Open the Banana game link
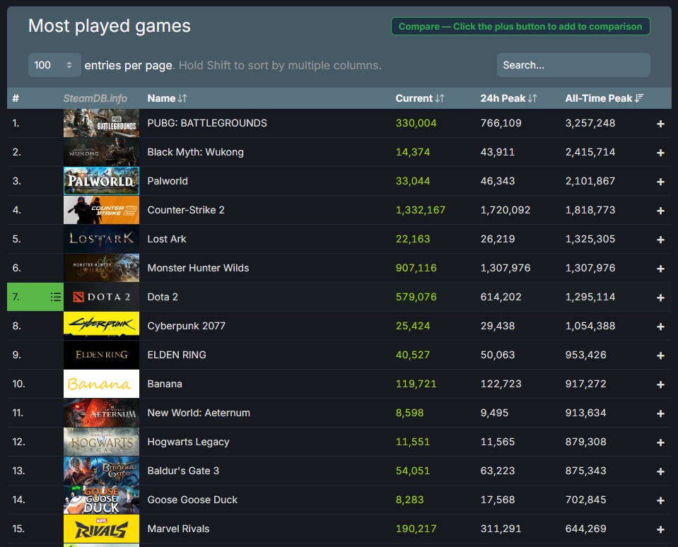 click(165, 384)
